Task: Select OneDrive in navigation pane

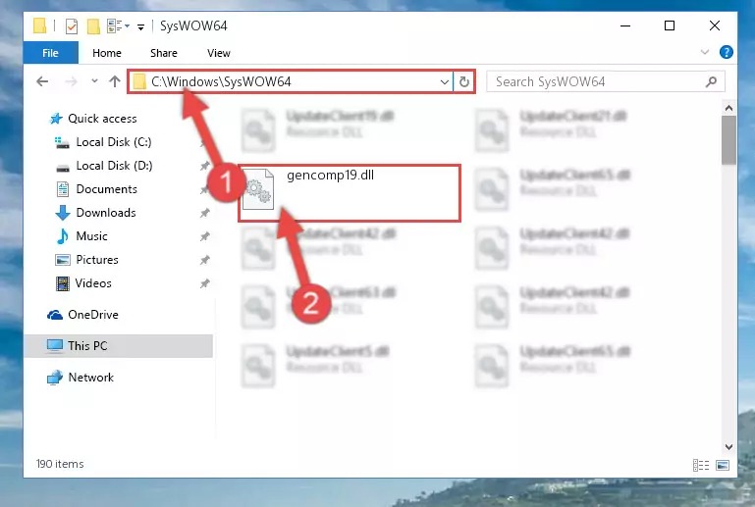Action: [x=93, y=315]
